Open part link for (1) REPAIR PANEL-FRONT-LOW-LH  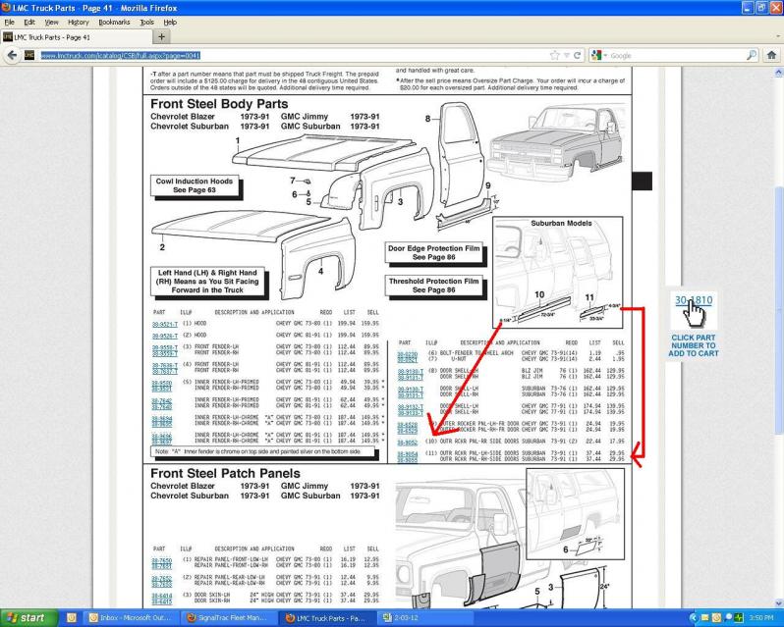(161, 560)
